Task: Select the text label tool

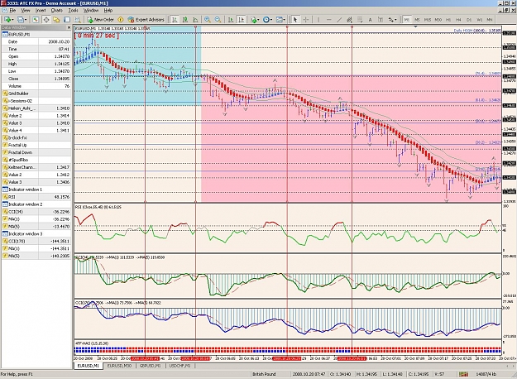Action: point(381,20)
